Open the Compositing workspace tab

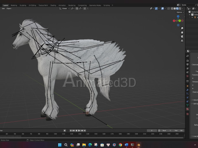(x=82, y=5)
